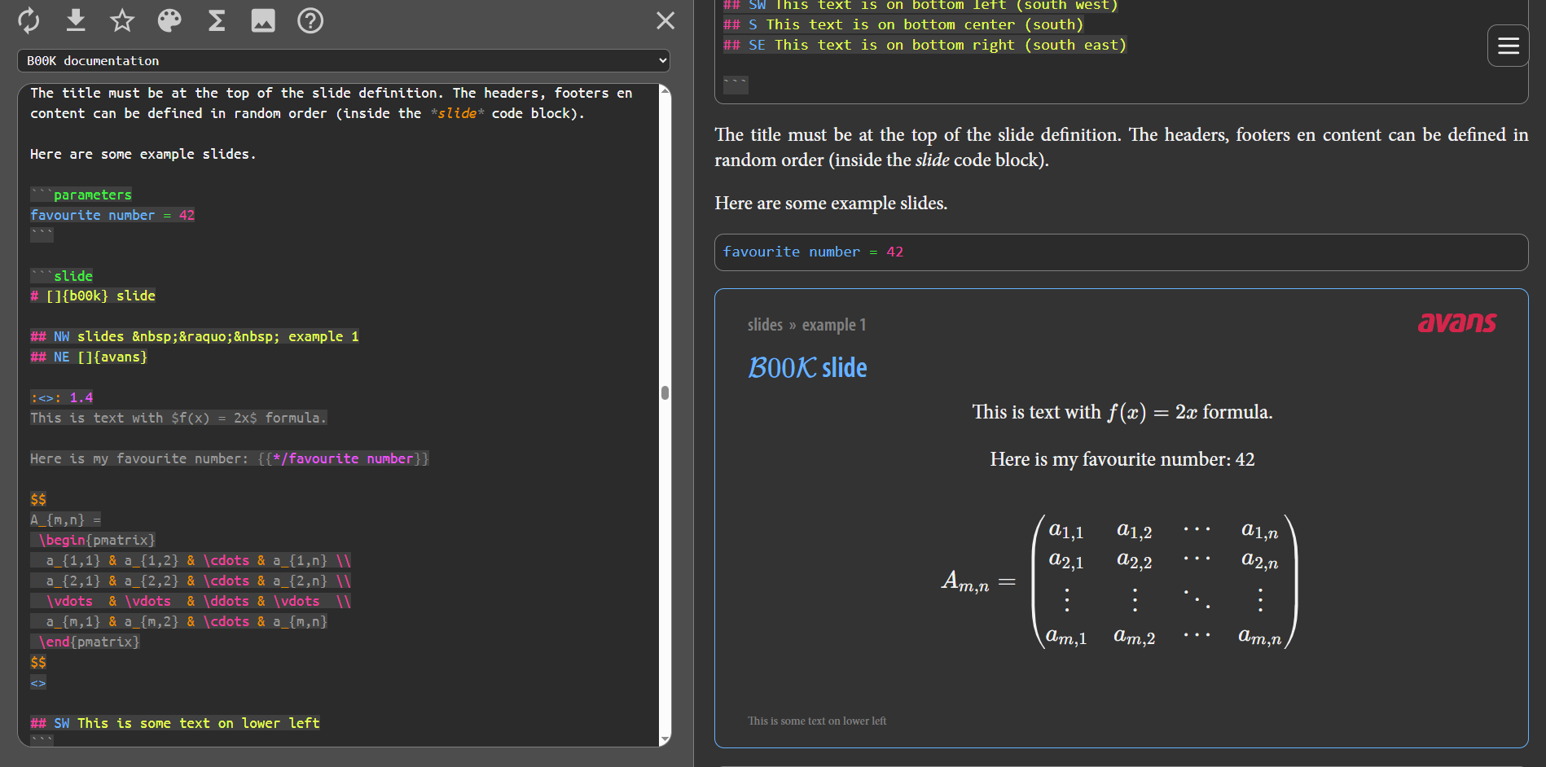Close the editor panel with X
1546x767 pixels.
coord(665,20)
